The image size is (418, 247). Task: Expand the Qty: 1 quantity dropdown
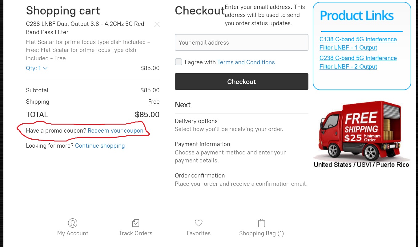(37, 68)
